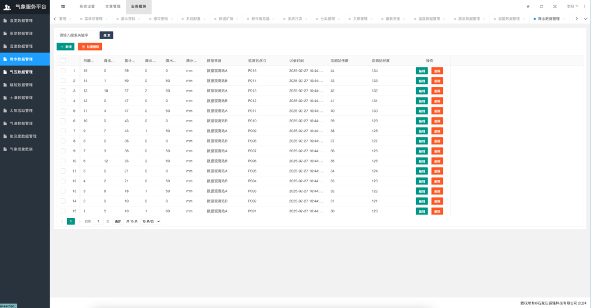The height and width of the screenshot is (308, 591).
Task: Toggle the sidebar collapse hamburger icon
Action: (x=63, y=6)
